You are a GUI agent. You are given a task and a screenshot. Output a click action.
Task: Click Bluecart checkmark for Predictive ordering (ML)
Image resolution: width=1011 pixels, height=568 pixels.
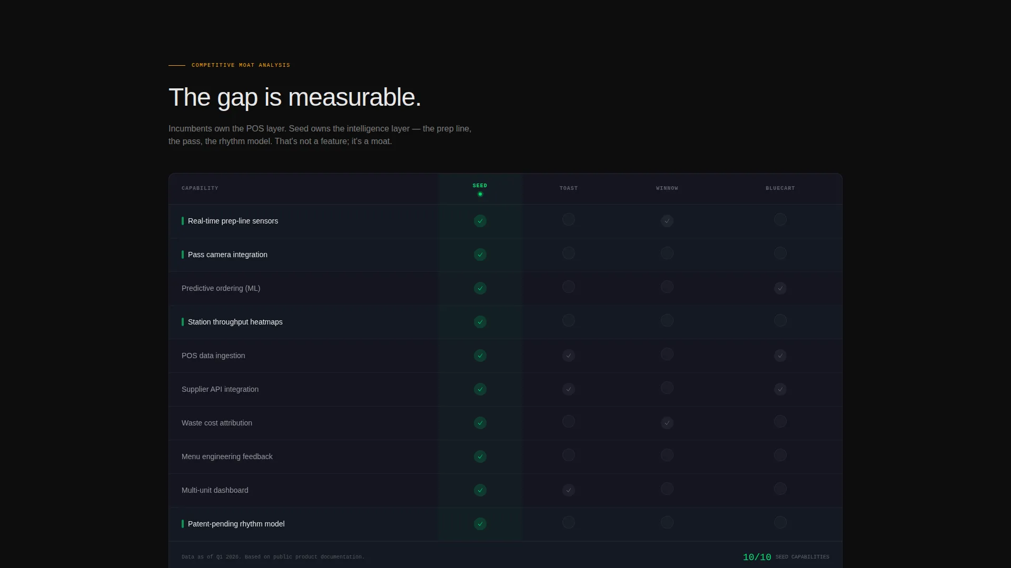pos(780,288)
